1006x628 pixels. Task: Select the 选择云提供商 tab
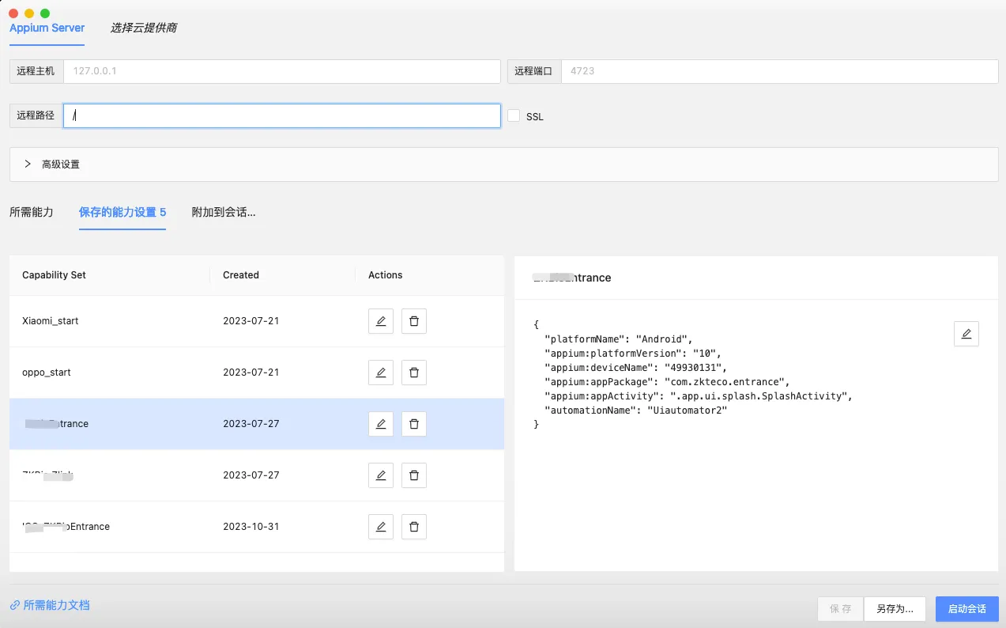point(144,28)
